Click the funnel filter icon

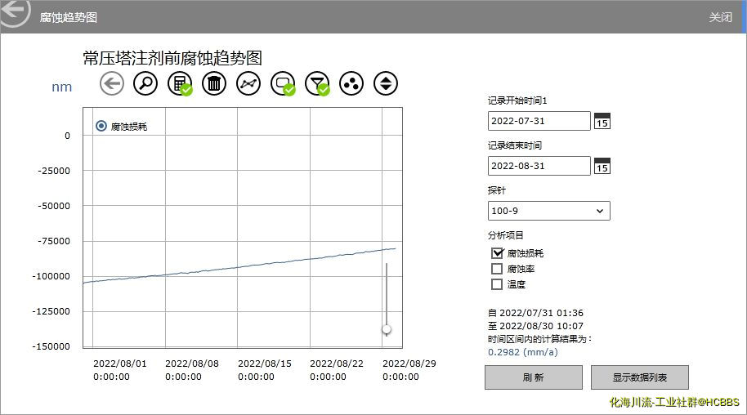tap(316, 83)
